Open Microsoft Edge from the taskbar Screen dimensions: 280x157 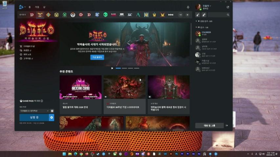[x=75, y=154]
